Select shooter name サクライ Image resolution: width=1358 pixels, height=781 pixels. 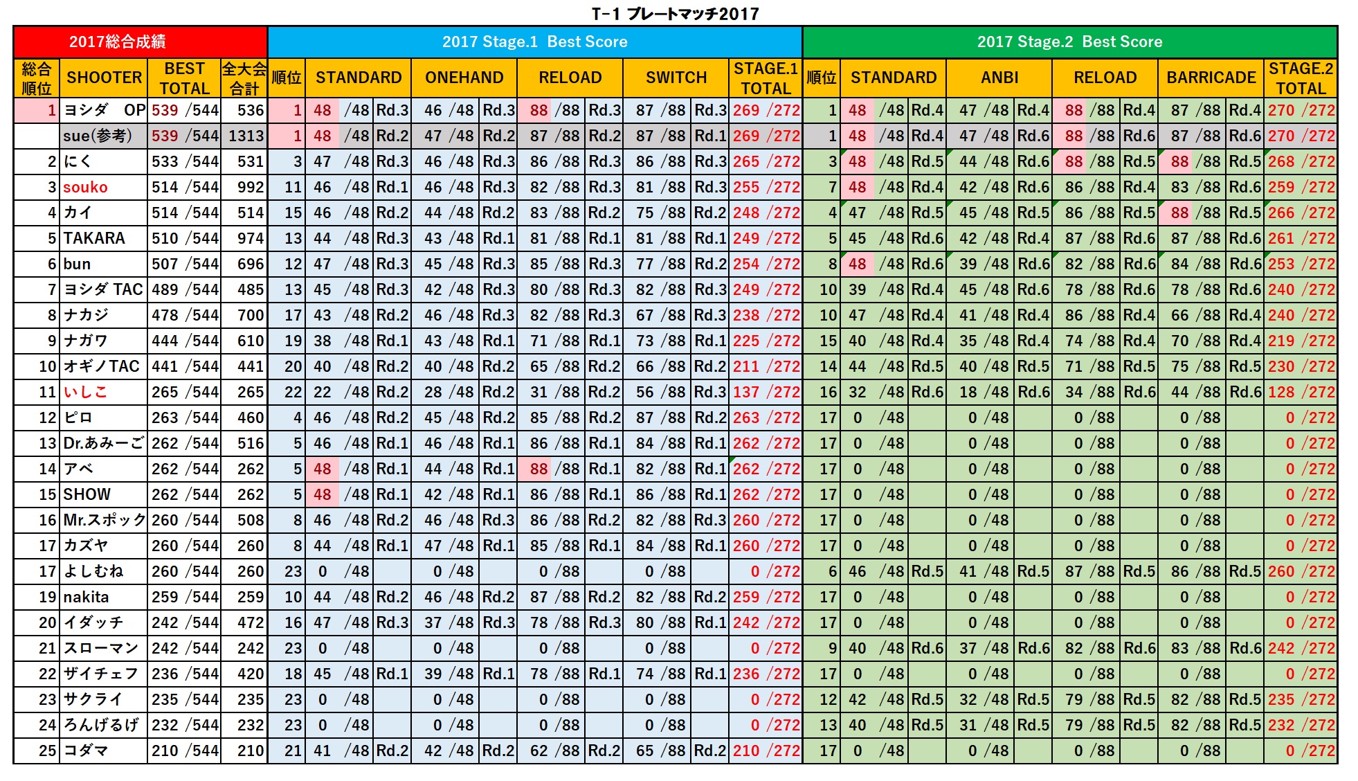click(x=93, y=699)
